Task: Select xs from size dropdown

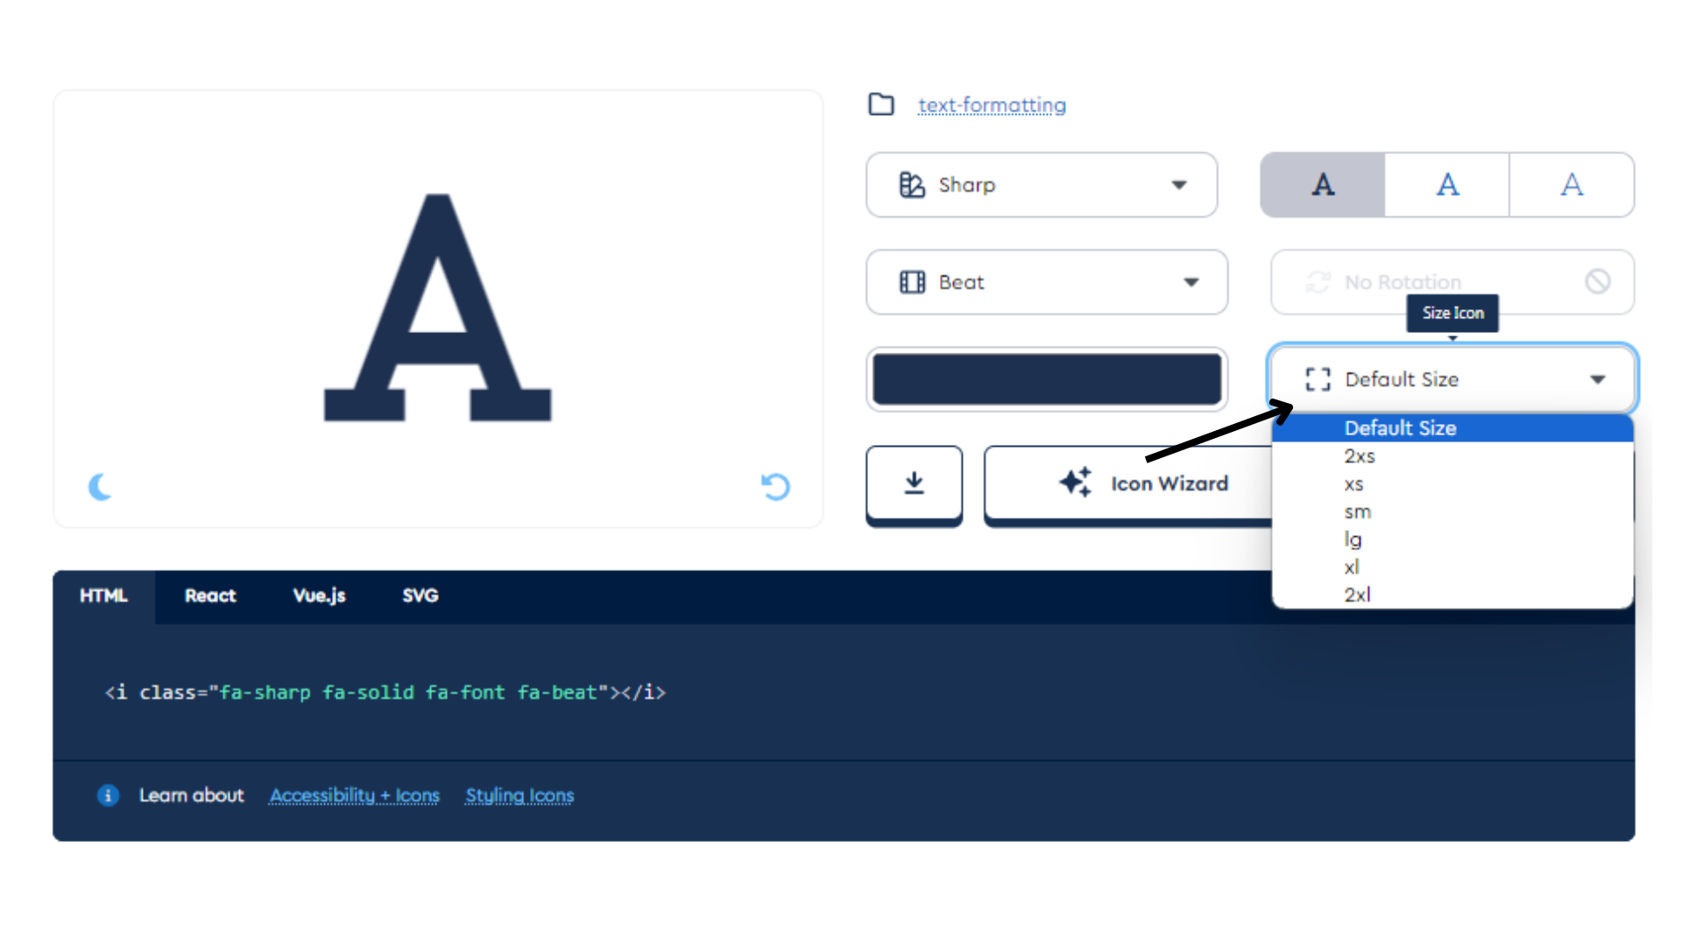Action: 1353,483
